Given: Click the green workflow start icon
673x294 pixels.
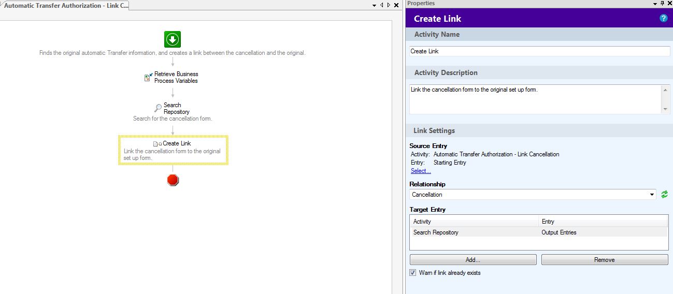Looking at the screenshot, I should pyautogui.click(x=173, y=39).
